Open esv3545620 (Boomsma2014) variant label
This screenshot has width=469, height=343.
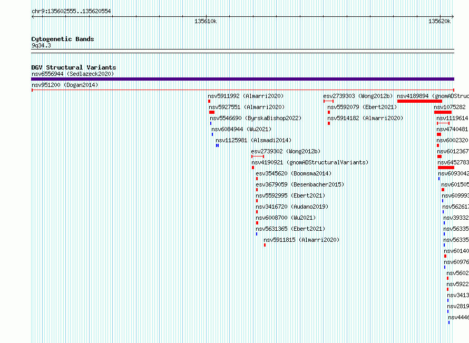pos(294,173)
